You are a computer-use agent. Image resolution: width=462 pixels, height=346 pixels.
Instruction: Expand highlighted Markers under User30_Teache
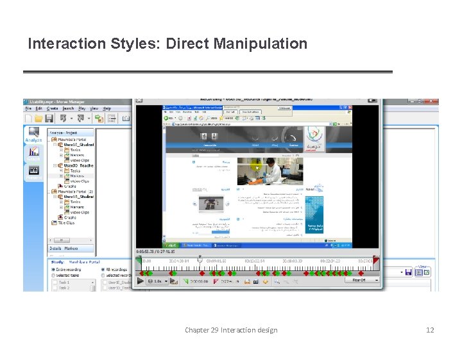coord(61,176)
